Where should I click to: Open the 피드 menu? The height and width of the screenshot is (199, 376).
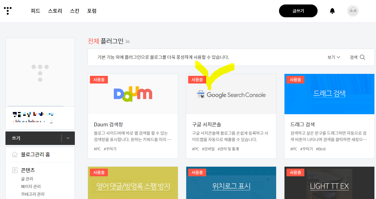[x=36, y=11]
